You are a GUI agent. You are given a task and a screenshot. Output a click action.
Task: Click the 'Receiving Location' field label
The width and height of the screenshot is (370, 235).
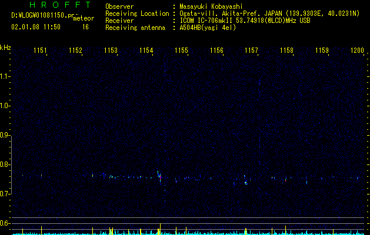pyautogui.click(x=137, y=14)
